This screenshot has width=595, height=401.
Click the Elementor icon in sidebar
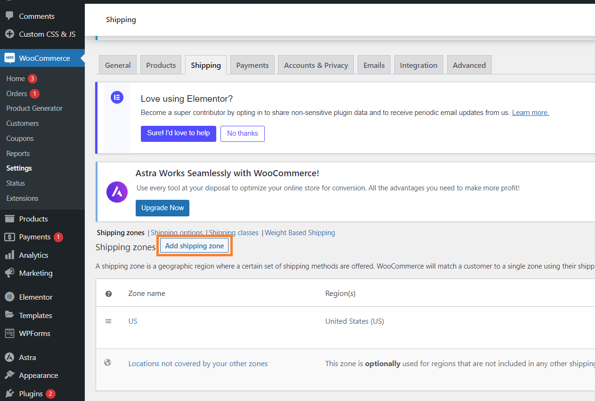[9, 297]
